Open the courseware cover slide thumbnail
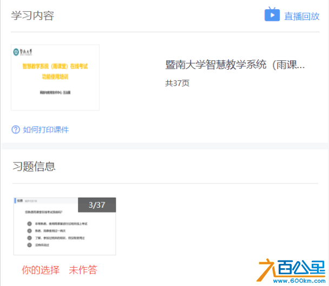This screenshot has width=329, height=286. (55, 77)
